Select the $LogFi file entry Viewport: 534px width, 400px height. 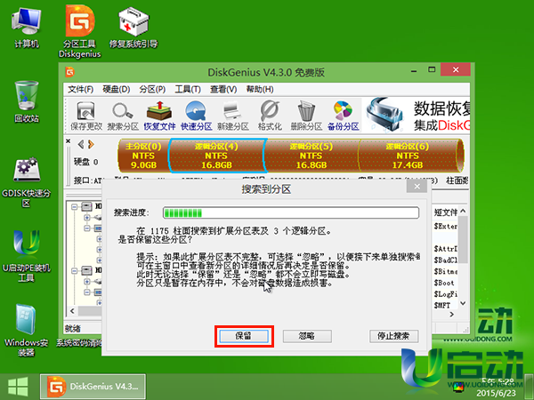[446, 294]
